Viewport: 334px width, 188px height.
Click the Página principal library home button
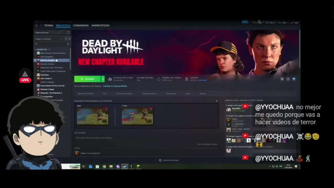click(x=50, y=32)
